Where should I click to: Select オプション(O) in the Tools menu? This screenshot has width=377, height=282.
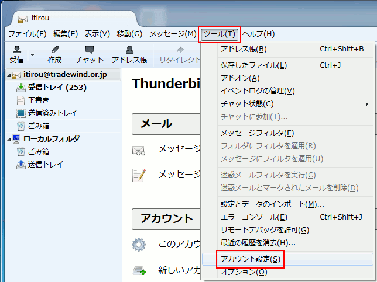(244, 272)
